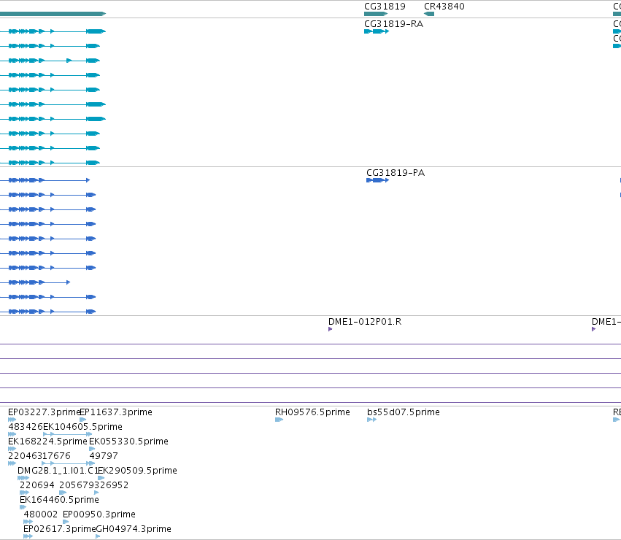Click the CG31819-PA coding glyph
This screenshot has height=540, width=621.
(378, 180)
